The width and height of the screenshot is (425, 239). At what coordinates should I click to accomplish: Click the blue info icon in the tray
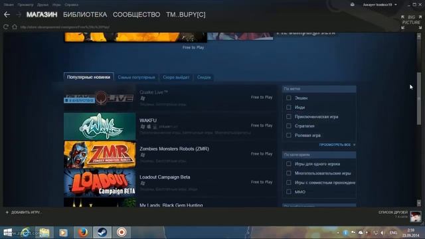345,233
